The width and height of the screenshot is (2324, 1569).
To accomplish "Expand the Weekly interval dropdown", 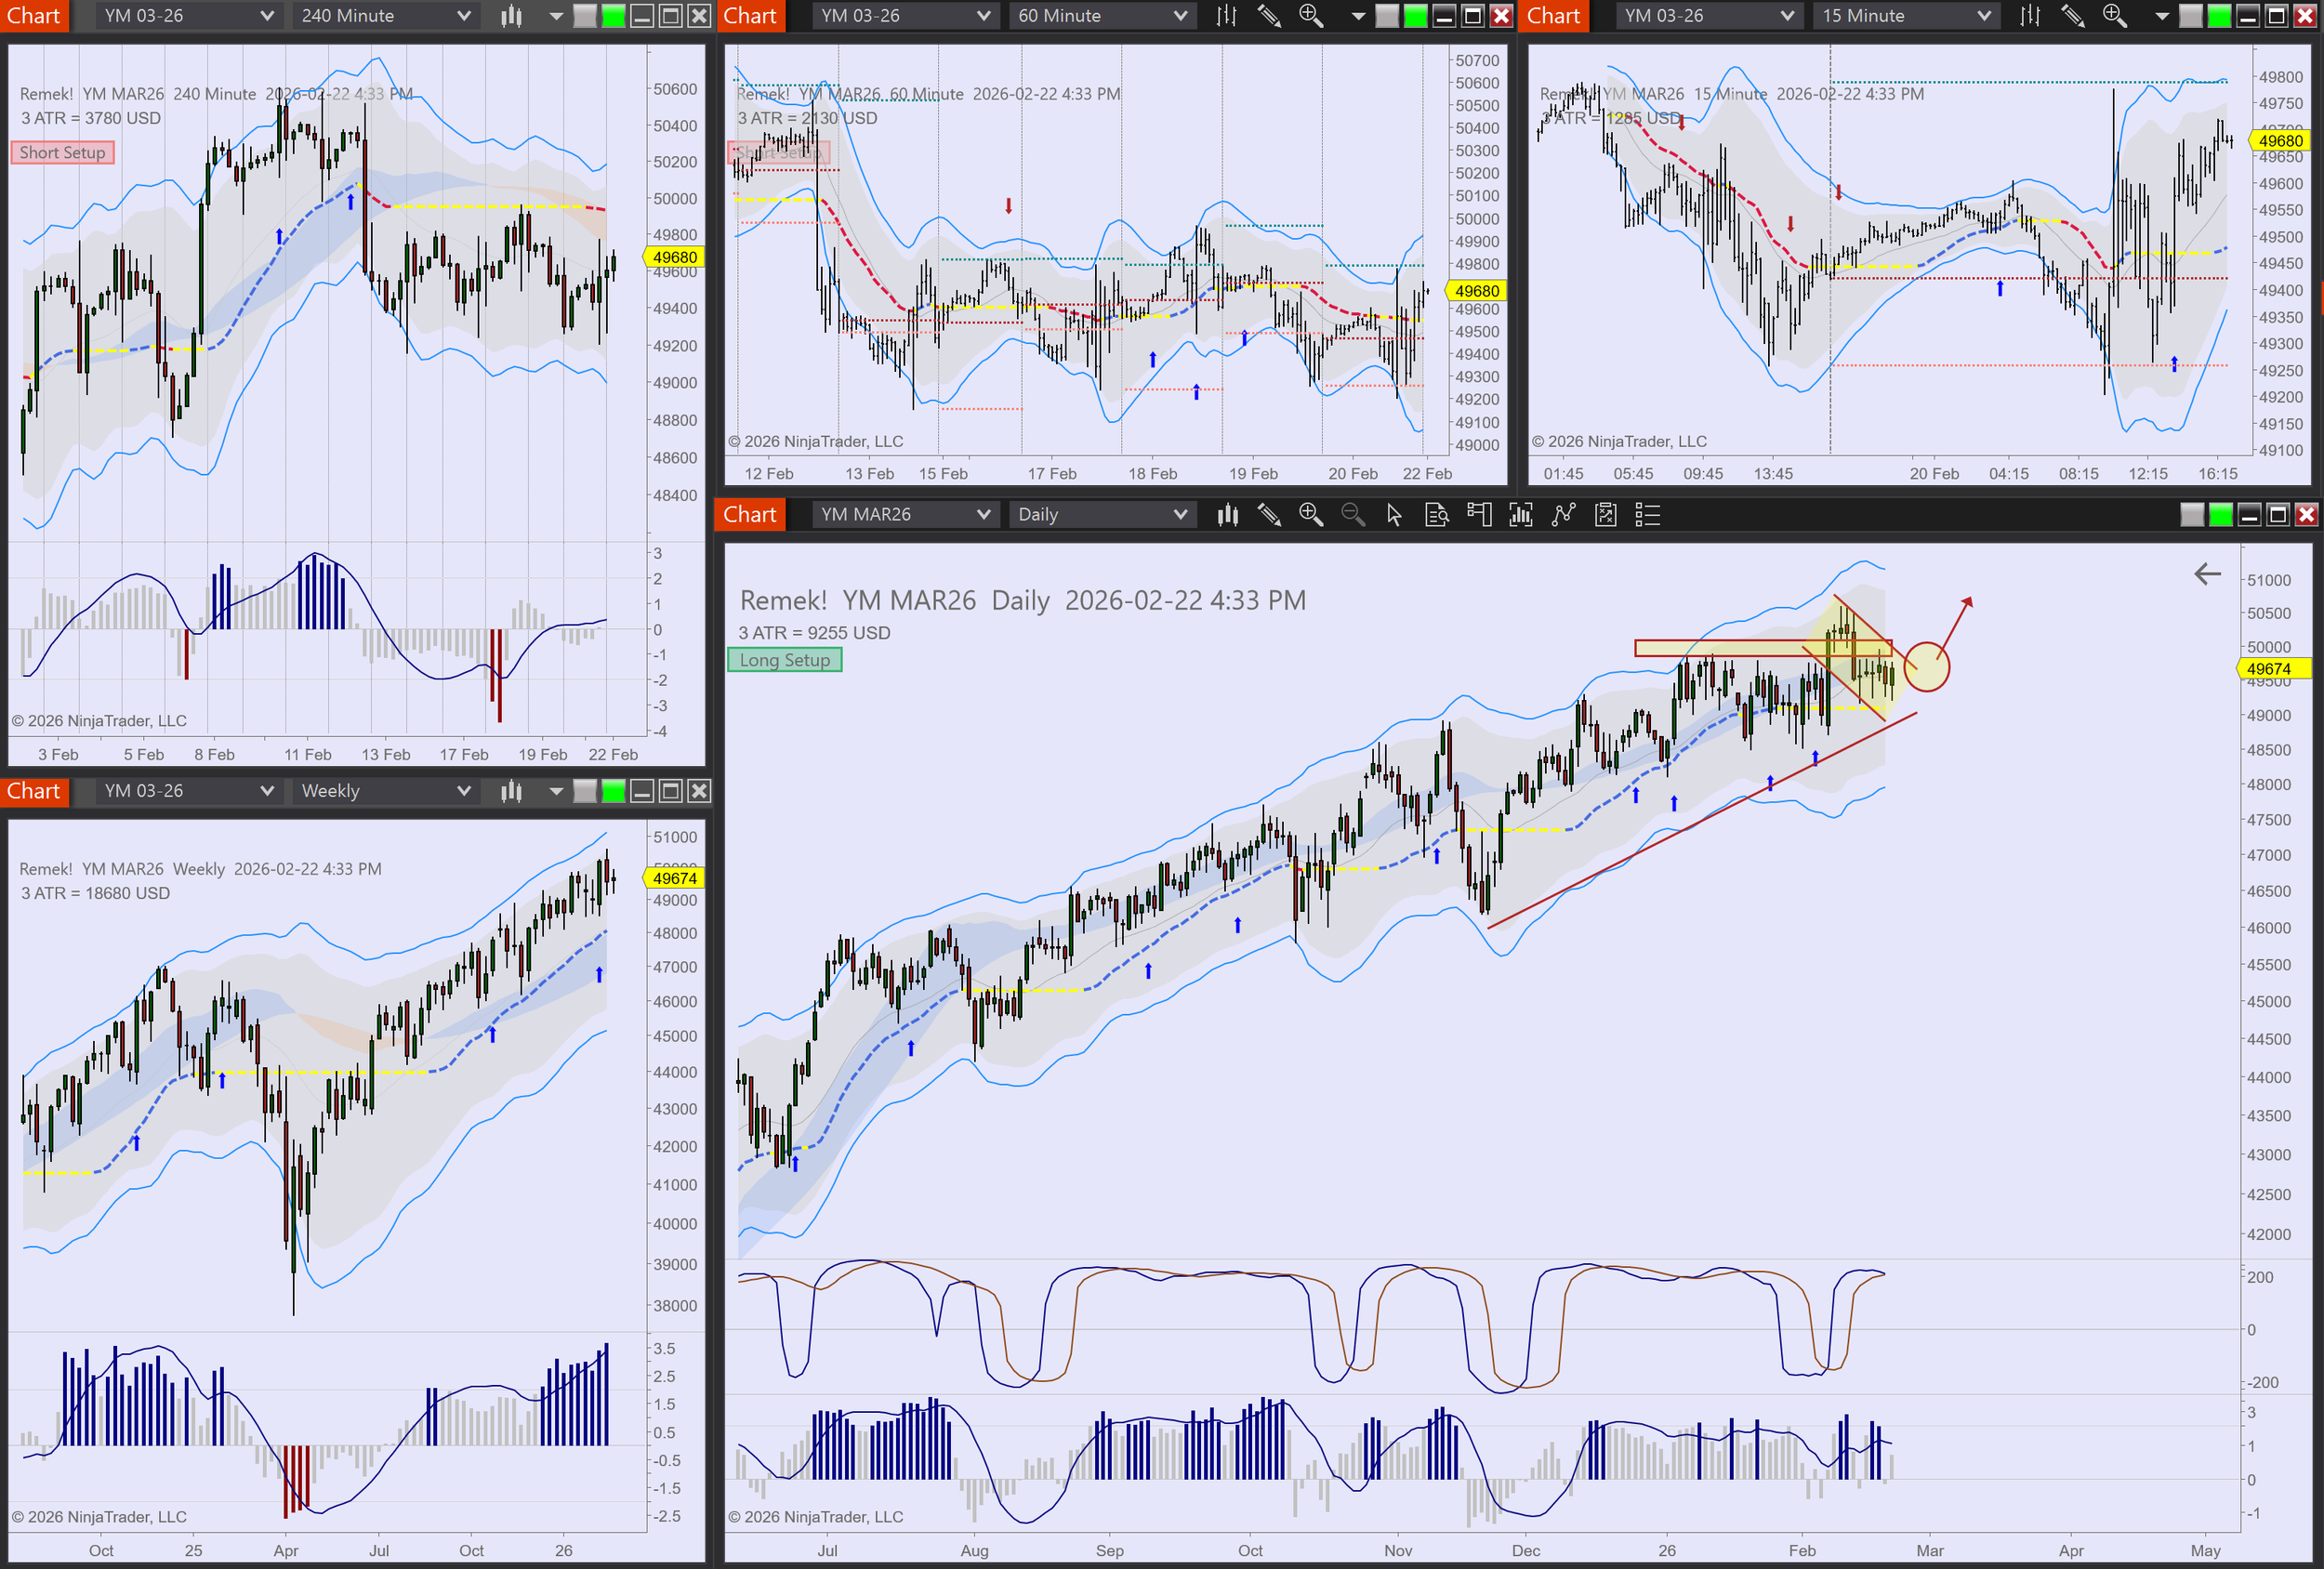I will click(385, 791).
